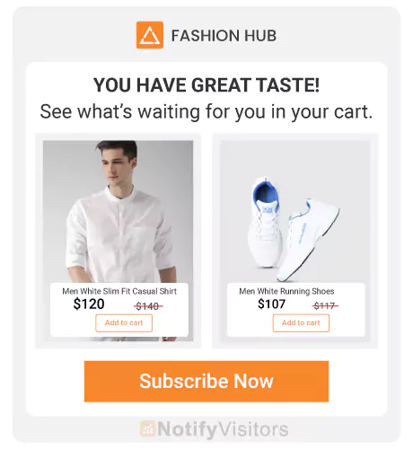The height and width of the screenshot is (449, 413).
Task: Click the NotifyVisitors watermark text
Action: (x=223, y=429)
